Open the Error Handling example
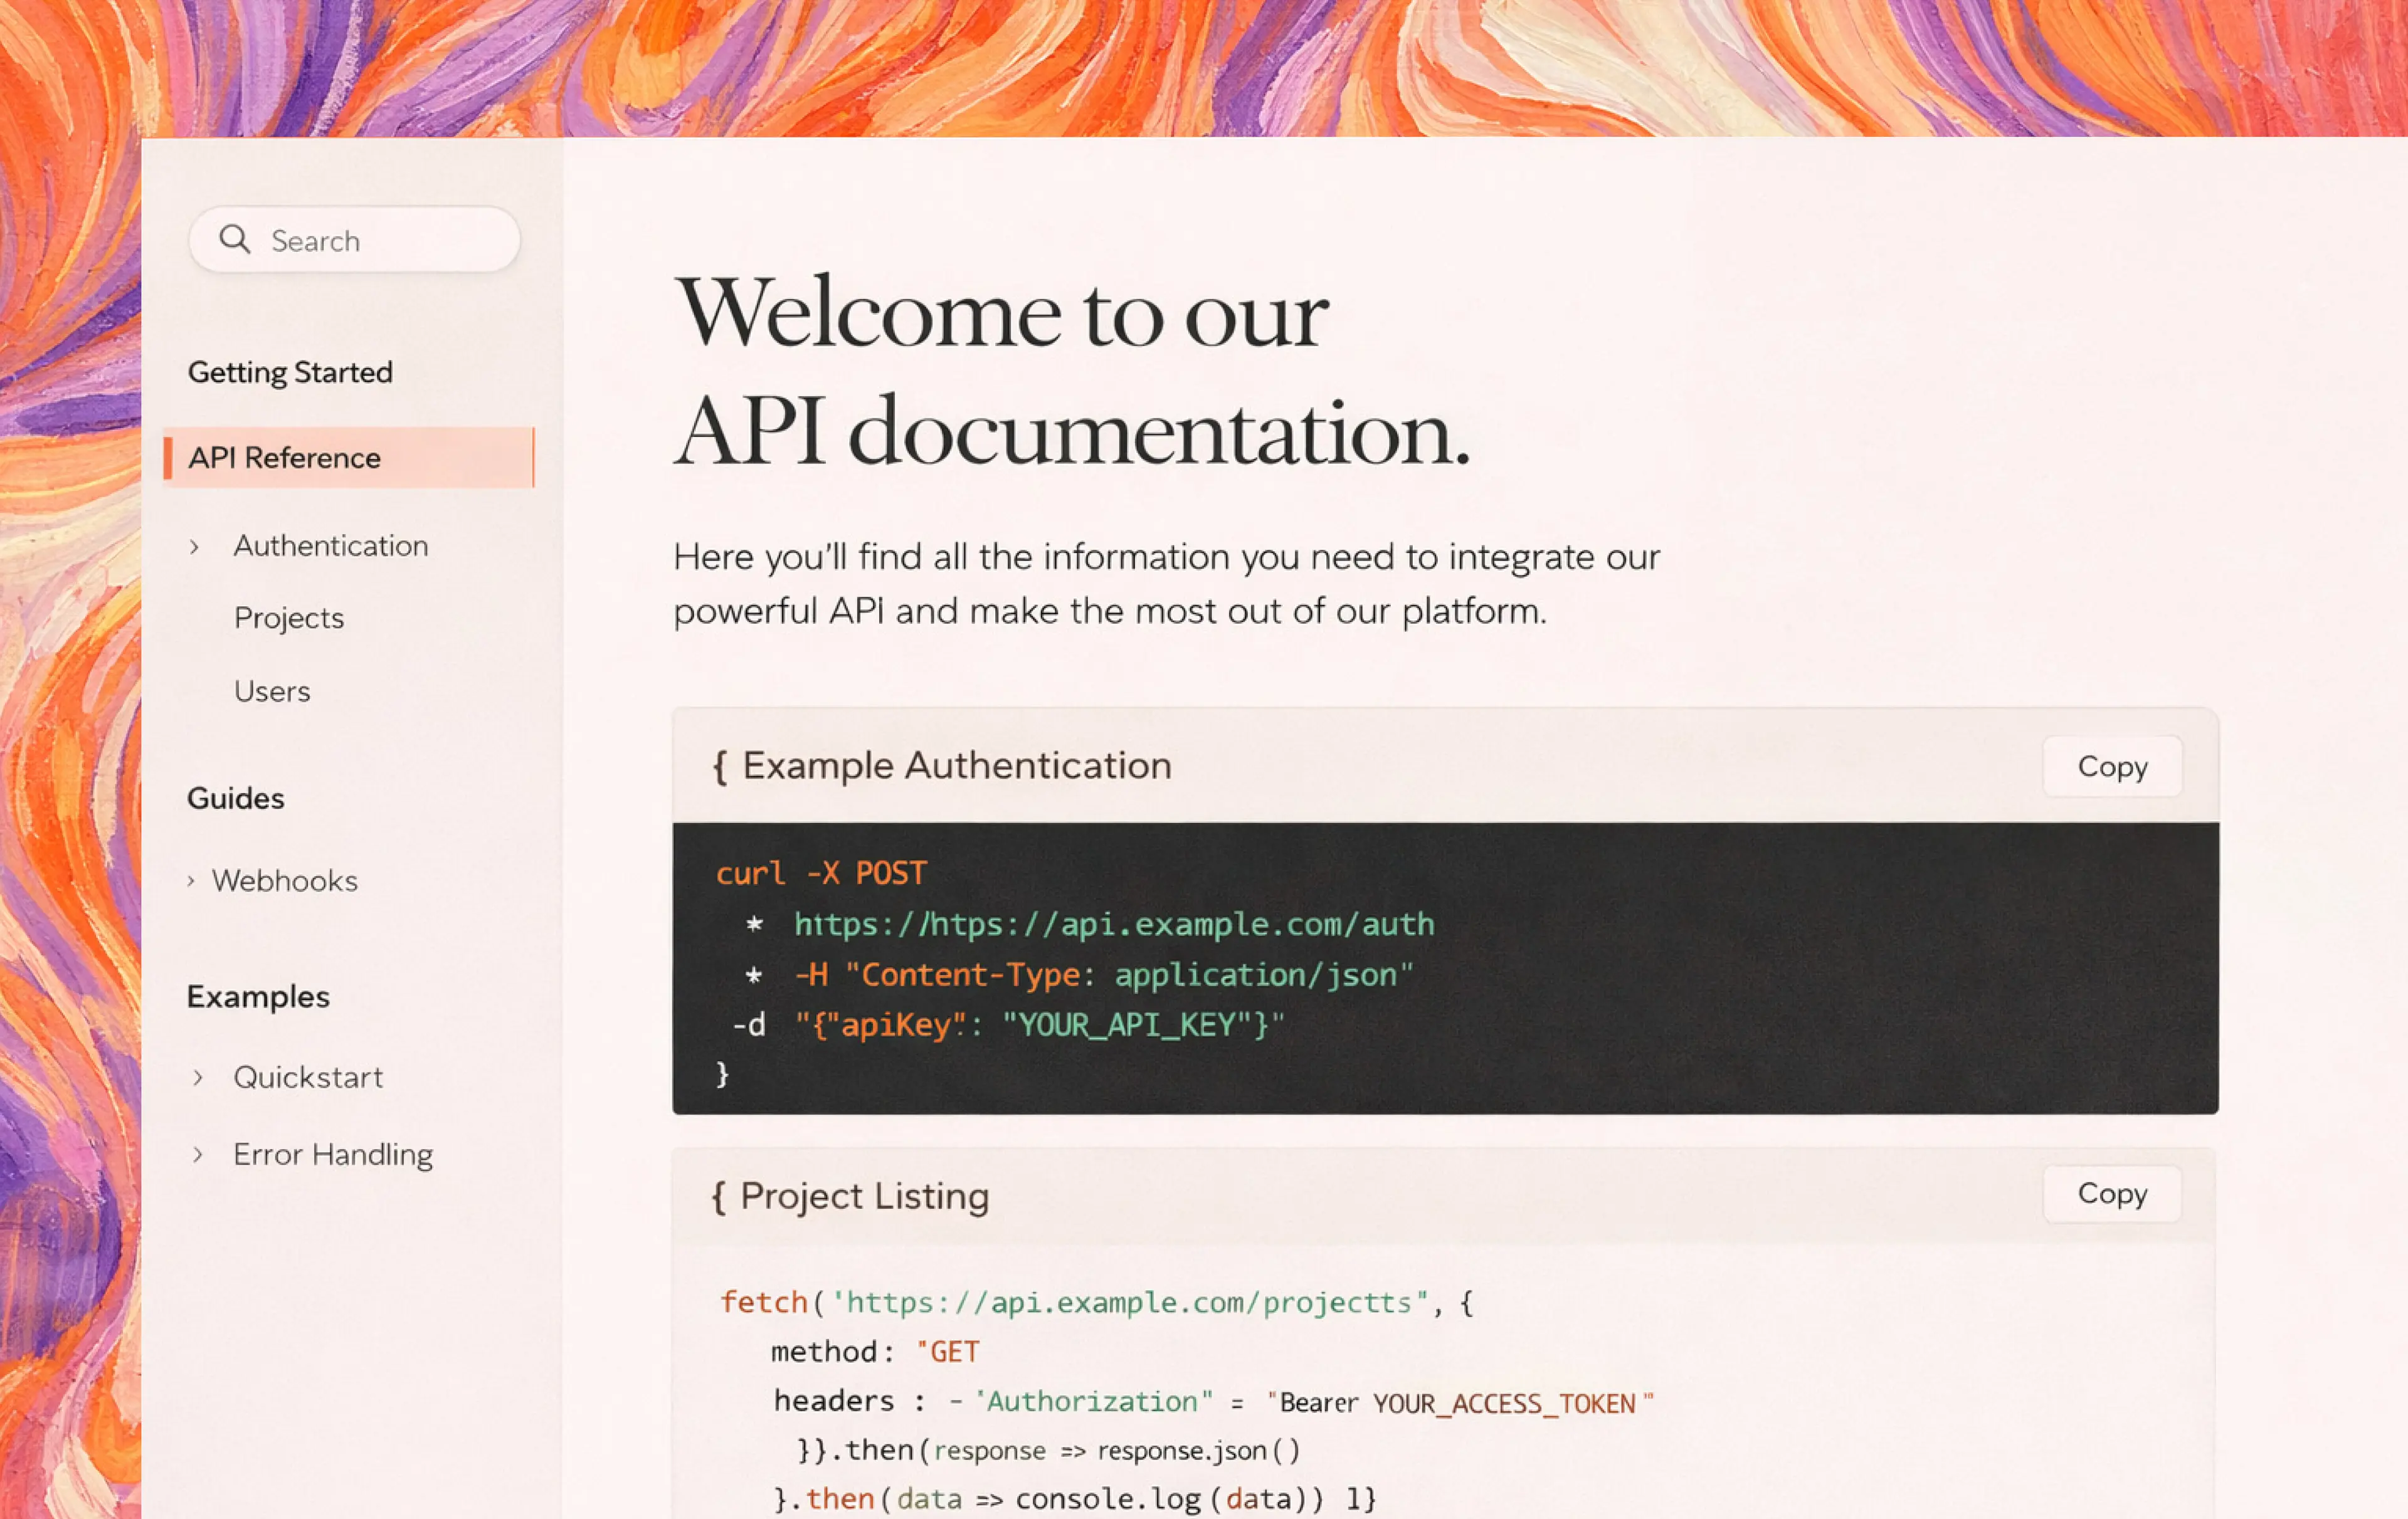This screenshot has width=2408, height=1519. click(333, 1155)
